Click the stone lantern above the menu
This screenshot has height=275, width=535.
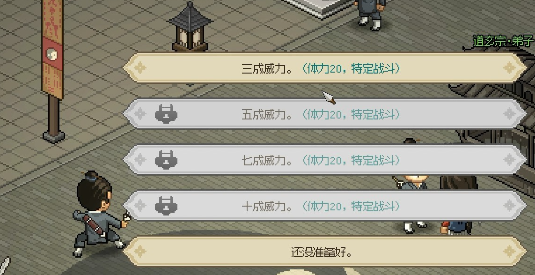(x=190, y=27)
